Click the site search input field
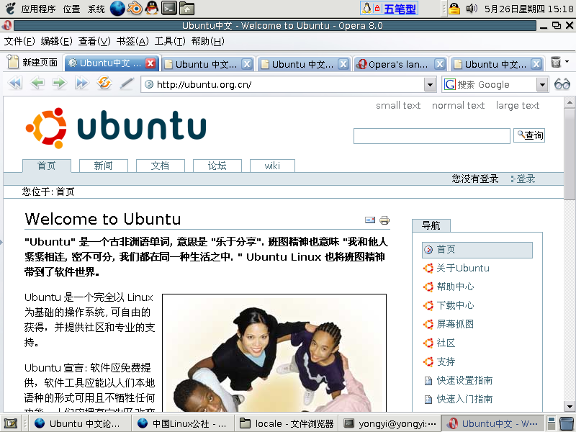 pyautogui.click(x=431, y=136)
